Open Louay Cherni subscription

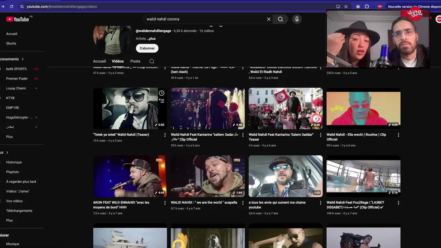pos(16,88)
